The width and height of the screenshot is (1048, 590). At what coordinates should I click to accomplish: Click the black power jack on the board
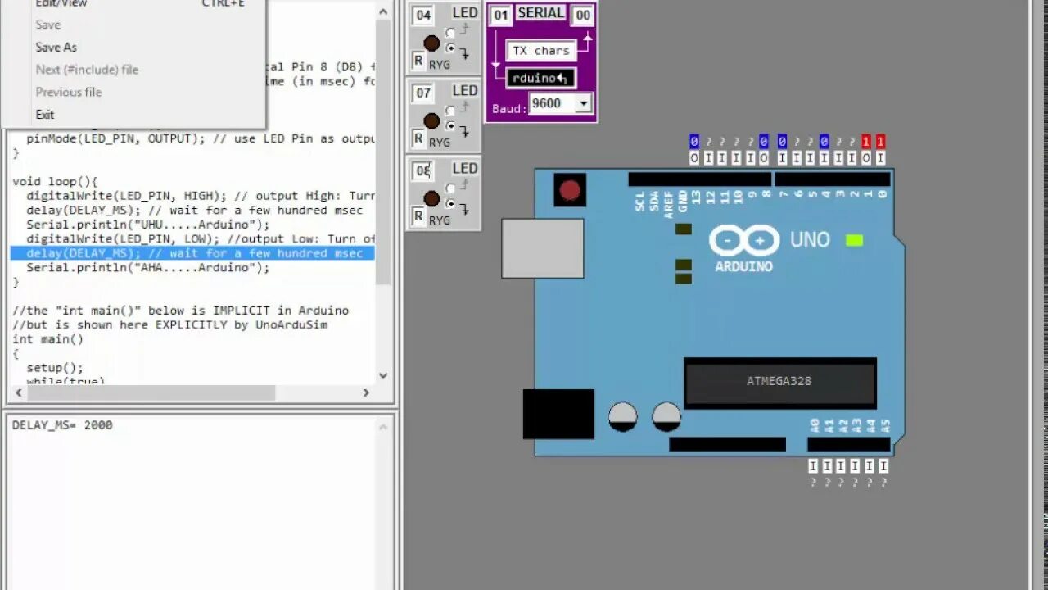point(558,414)
